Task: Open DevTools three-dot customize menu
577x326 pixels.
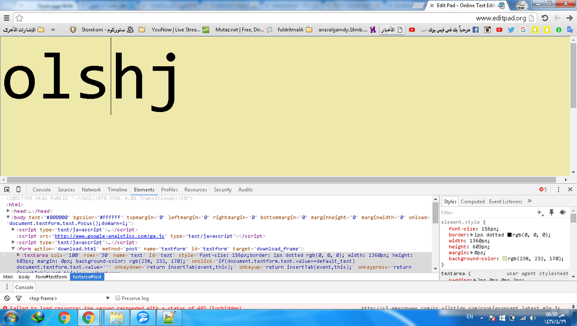Action: pyautogui.click(x=558, y=189)
